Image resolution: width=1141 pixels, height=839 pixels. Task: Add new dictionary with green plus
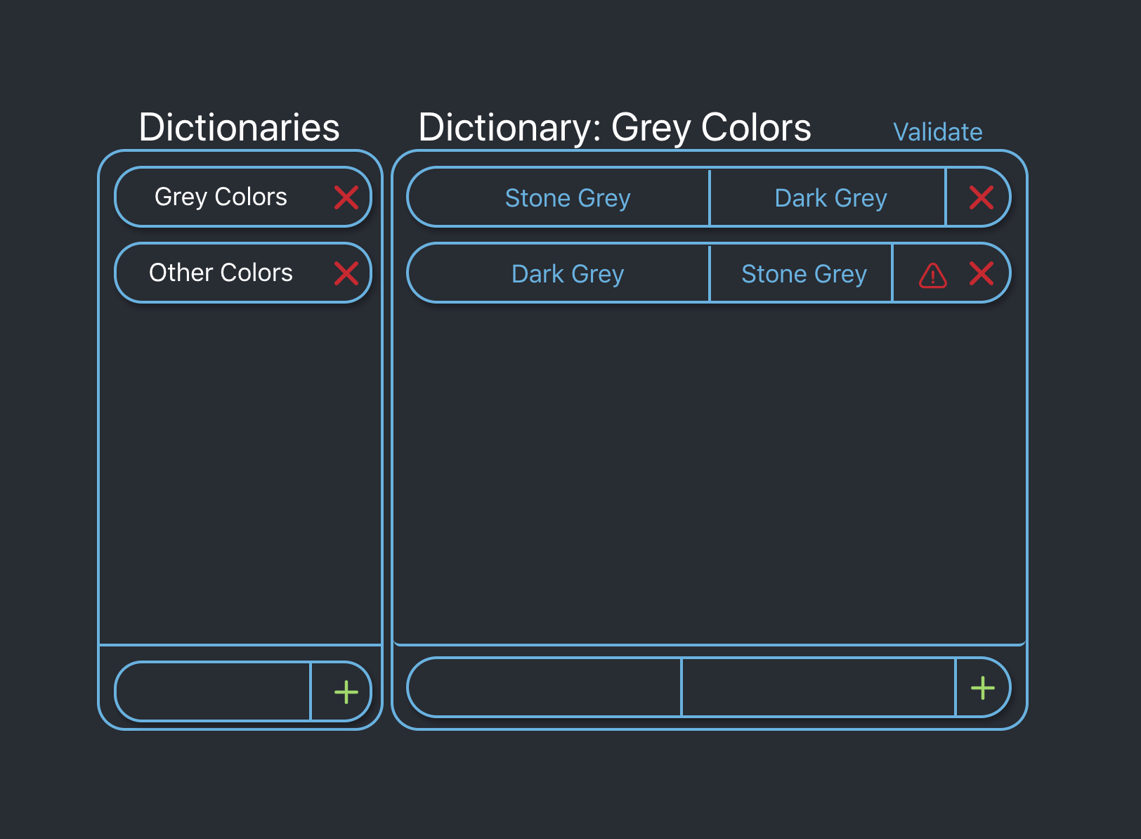point(346,692)
